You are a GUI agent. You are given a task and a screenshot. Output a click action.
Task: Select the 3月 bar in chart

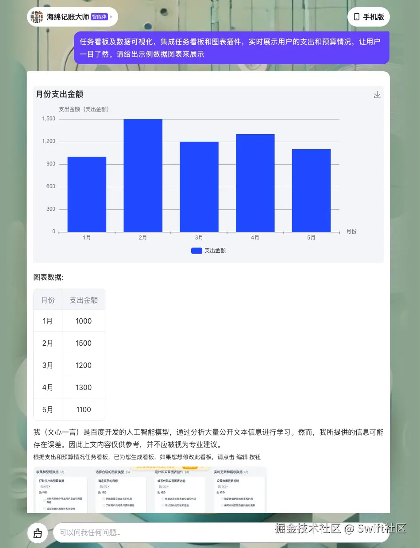tap(199, 187)
